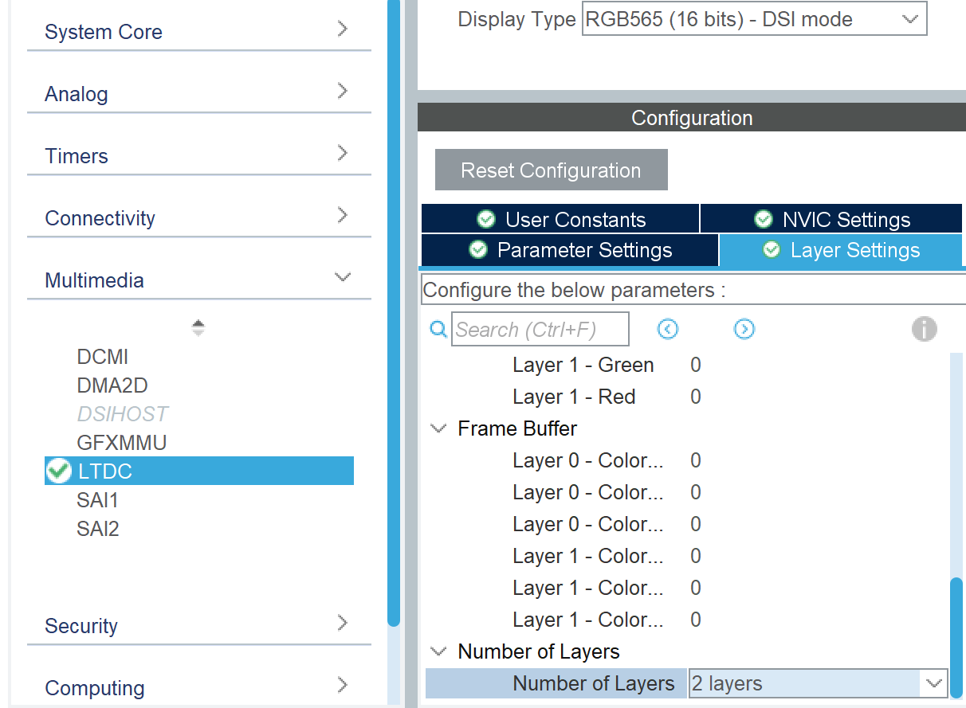Open the Display Type dropdown
The image size is (966, 708).
click(908, 18)
